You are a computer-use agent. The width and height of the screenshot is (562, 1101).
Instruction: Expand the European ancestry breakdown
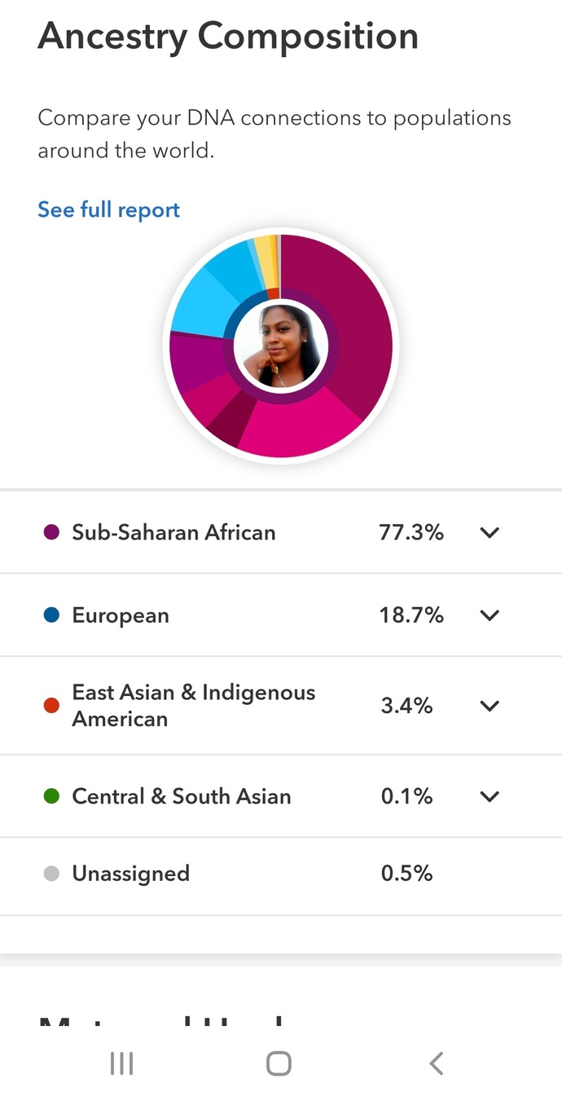(x=489, y=615)
